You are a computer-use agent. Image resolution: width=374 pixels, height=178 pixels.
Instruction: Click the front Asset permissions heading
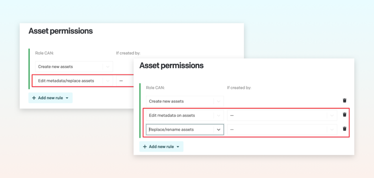tap(171, 66)
